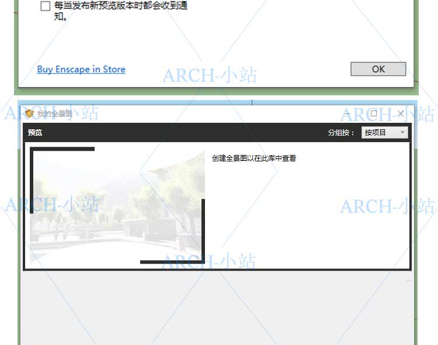This screenshot has height=345, width=438.
Task: Open the 按项目 grouping dropdown
Action: (x=384, y=133)
